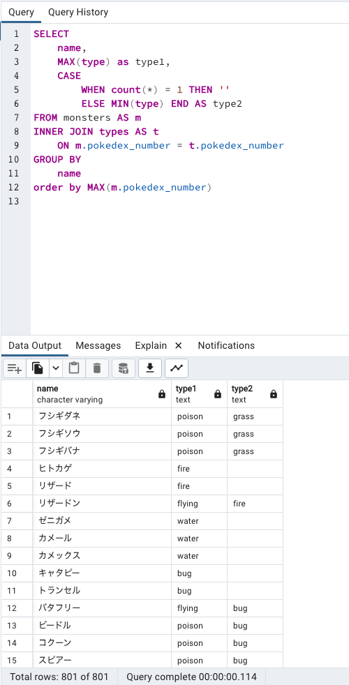Click the flying cell in row 12
Image resolution: width=349 pixels, height=685 pixels.
pyautogui.click(x=199, y=608)
